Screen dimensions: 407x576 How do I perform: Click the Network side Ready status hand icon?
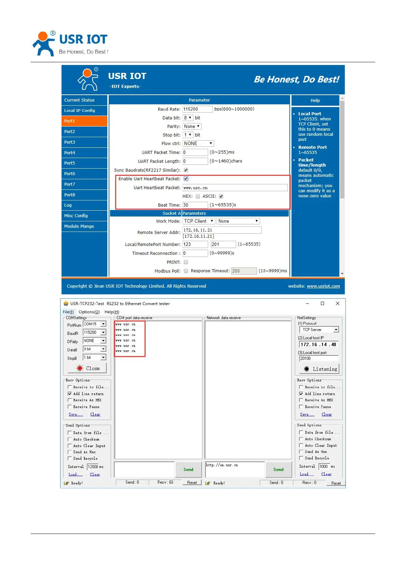[x=208, y=483]
